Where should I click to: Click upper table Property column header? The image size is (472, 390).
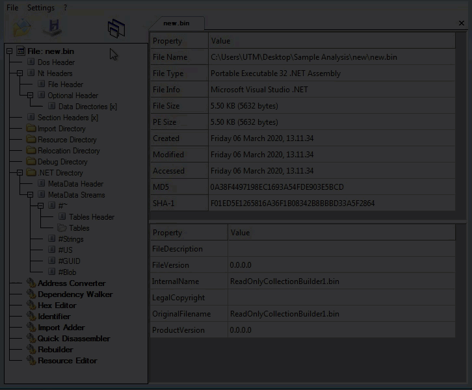tap(179, 40)
